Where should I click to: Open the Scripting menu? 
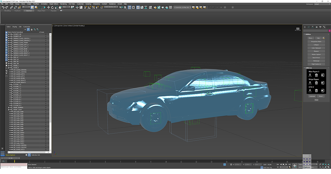(88, 4)
